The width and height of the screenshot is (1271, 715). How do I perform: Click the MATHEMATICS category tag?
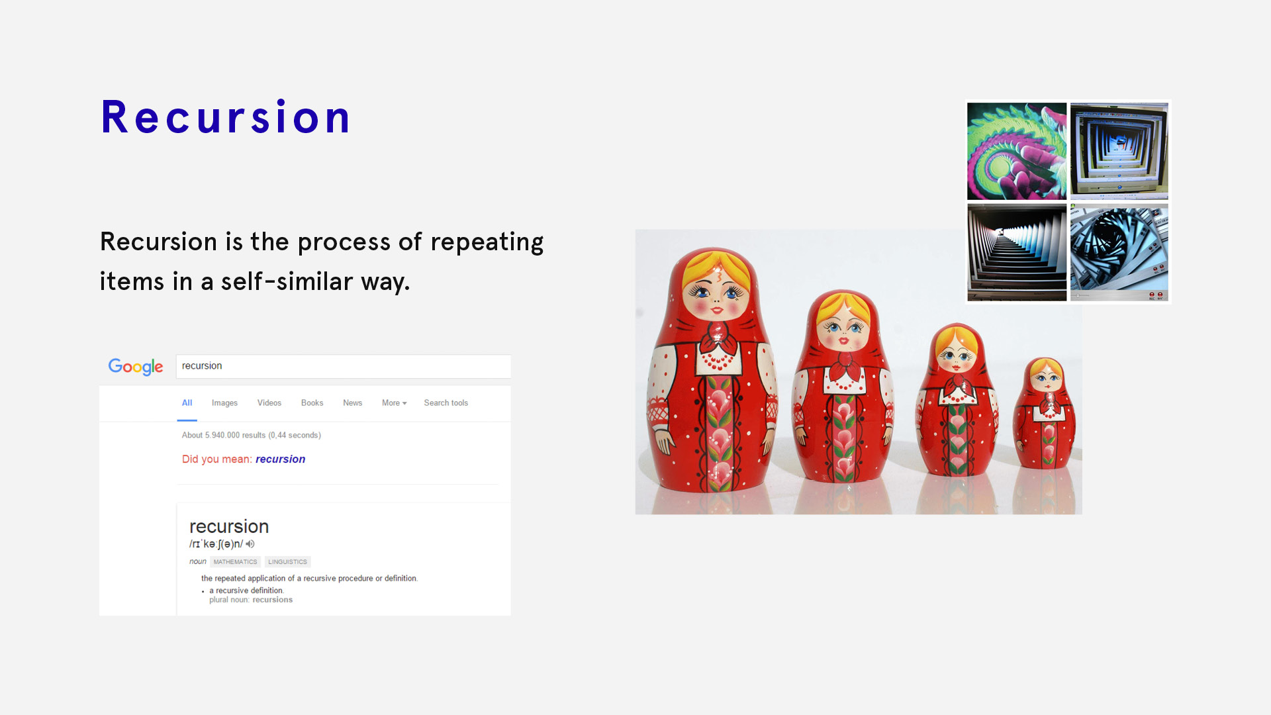[235, 562]
